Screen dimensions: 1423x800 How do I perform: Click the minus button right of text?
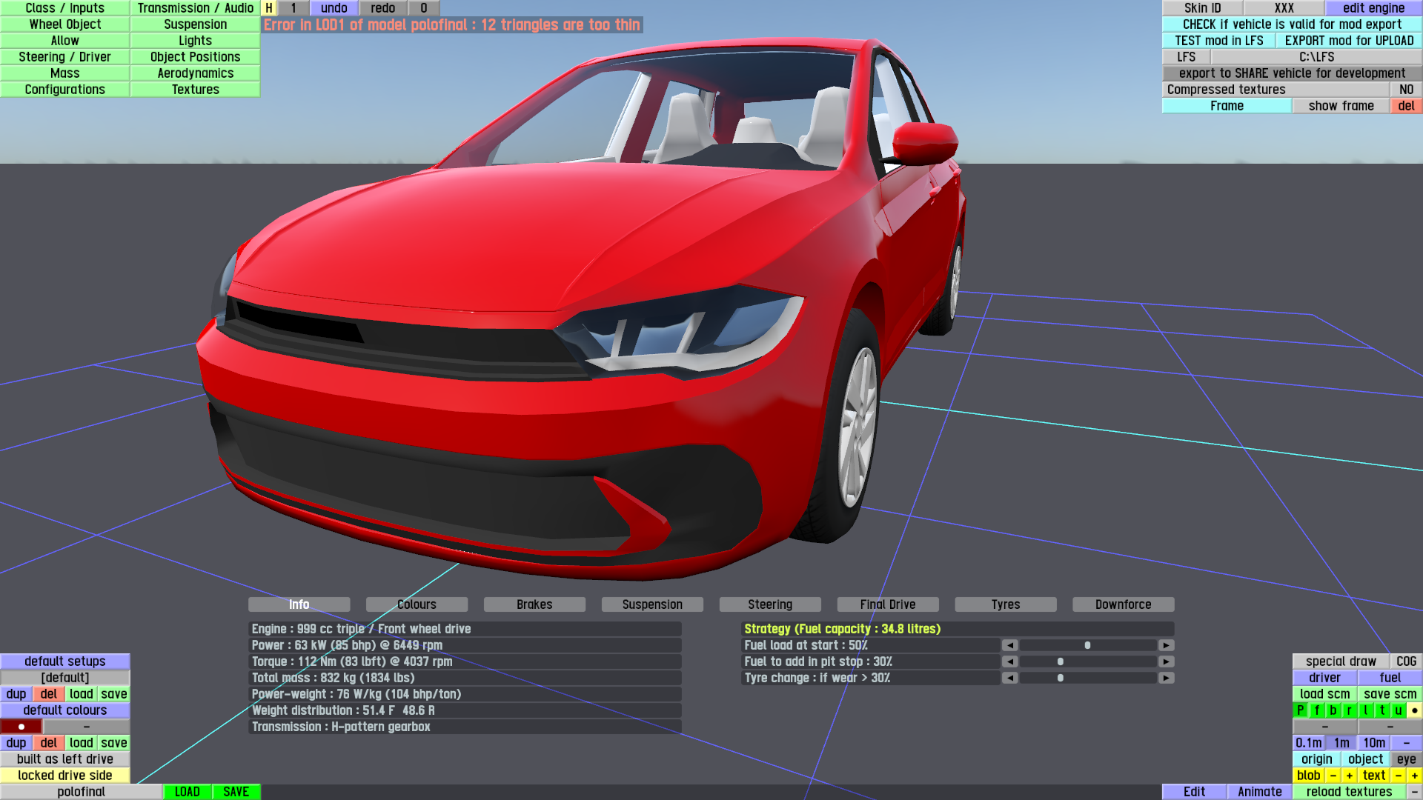click(1398, 776)
